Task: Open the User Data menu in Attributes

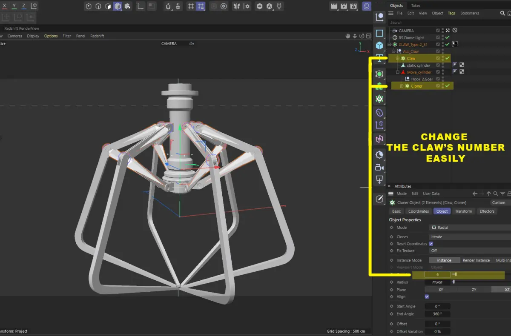Action: (431, 194)
